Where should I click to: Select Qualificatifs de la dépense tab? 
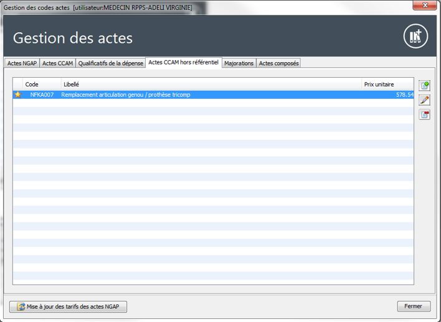pyautogui.click(x=110, y=63)
